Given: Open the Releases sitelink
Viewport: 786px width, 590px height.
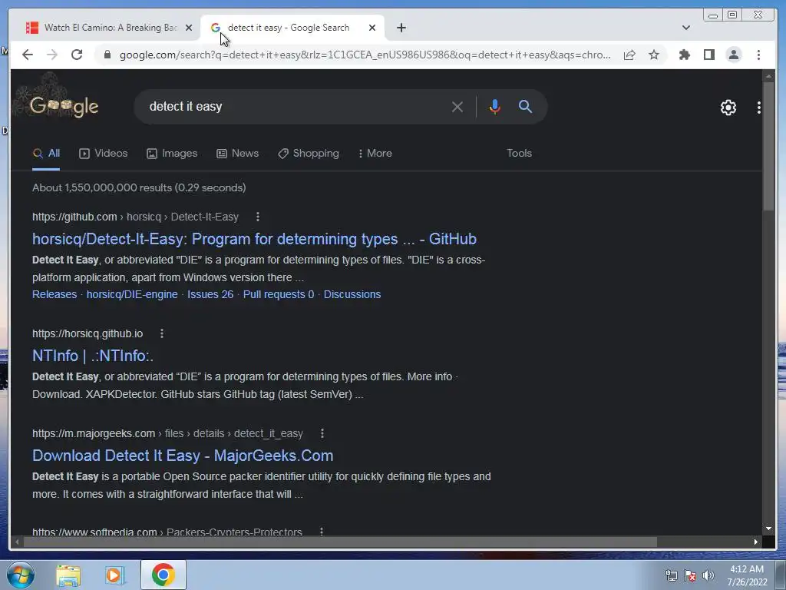Looking at the screenshot, I should (x=54, y=294).
